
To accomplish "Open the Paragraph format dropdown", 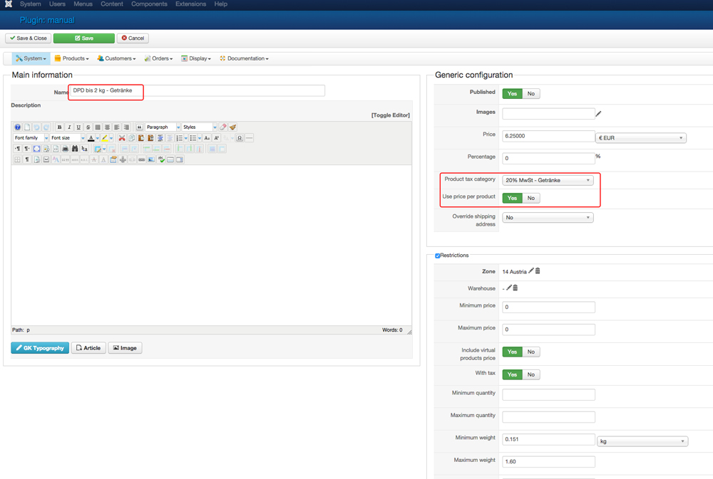I will coord(163,127).
